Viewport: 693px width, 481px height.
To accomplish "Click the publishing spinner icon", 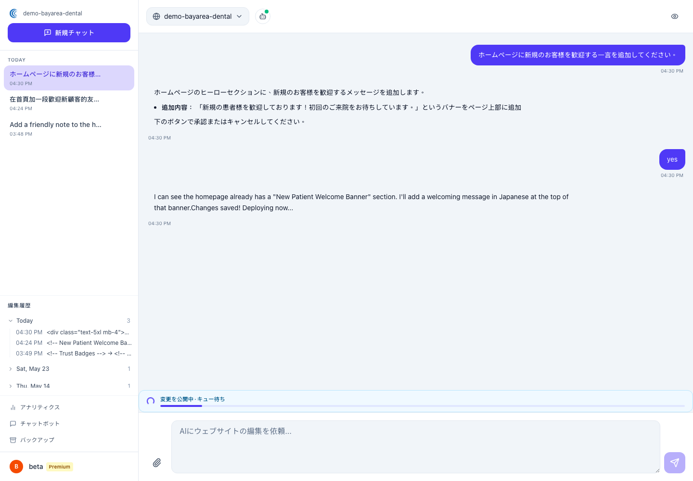I will [x=151, y=401].
